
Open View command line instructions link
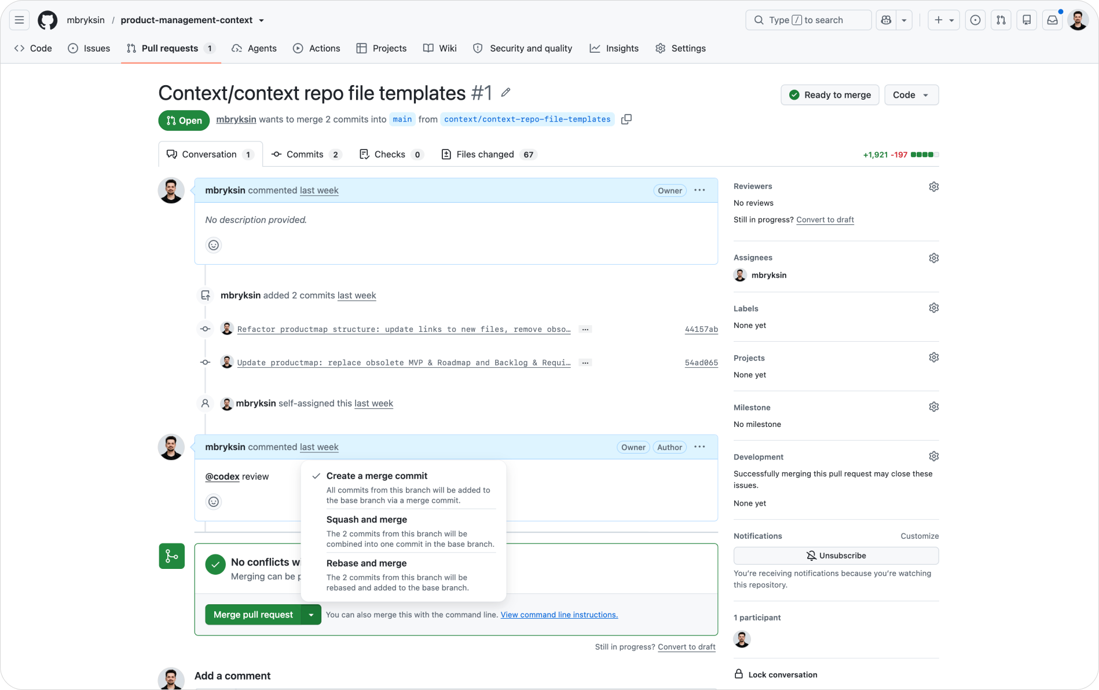(x=559, y=615)
